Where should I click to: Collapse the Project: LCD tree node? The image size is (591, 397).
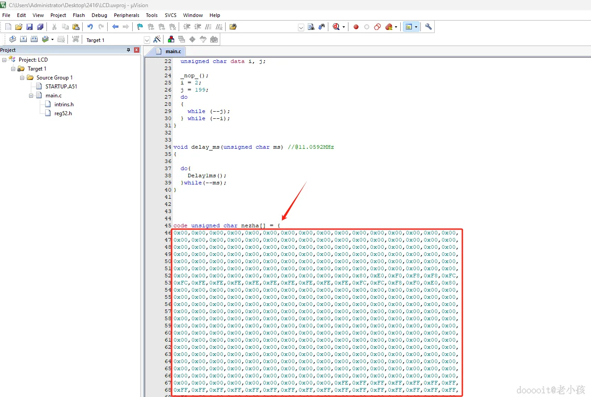click(x=4, y=60)
